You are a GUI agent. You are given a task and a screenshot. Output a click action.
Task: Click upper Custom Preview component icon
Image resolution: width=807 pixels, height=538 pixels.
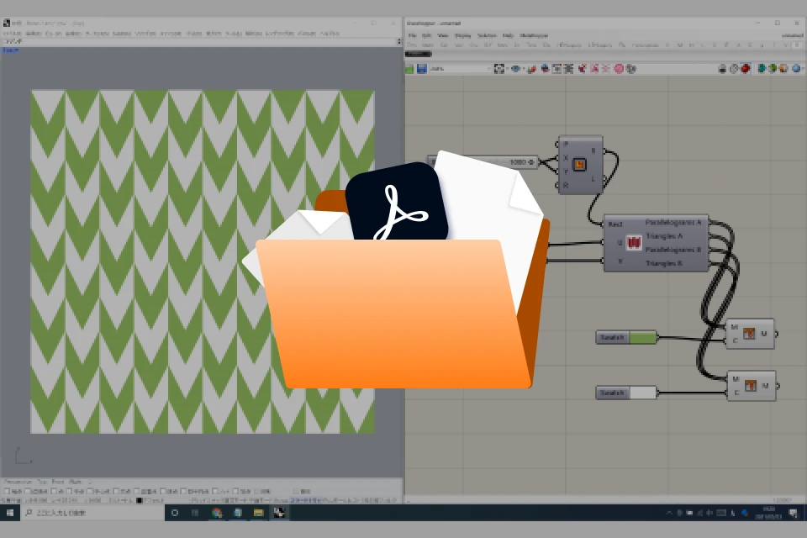[749, 334]
